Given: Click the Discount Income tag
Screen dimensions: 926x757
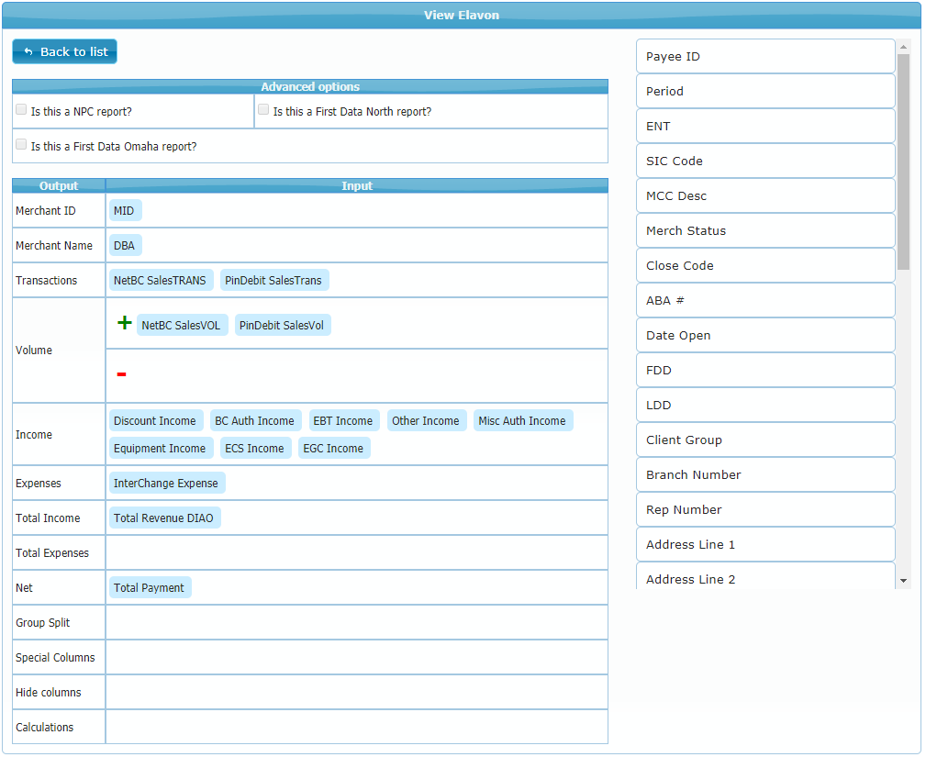Looking at the screenshot, I should pos(155,421).
